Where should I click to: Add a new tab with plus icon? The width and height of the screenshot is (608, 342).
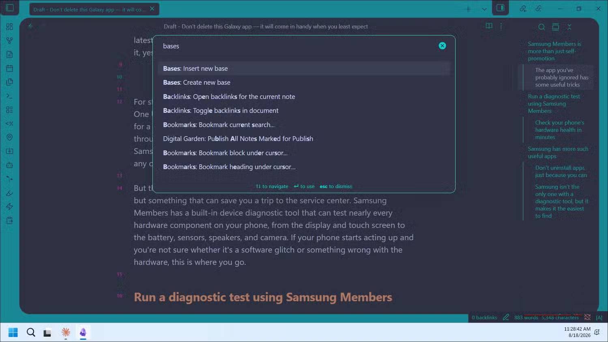[x=468, y=9]
